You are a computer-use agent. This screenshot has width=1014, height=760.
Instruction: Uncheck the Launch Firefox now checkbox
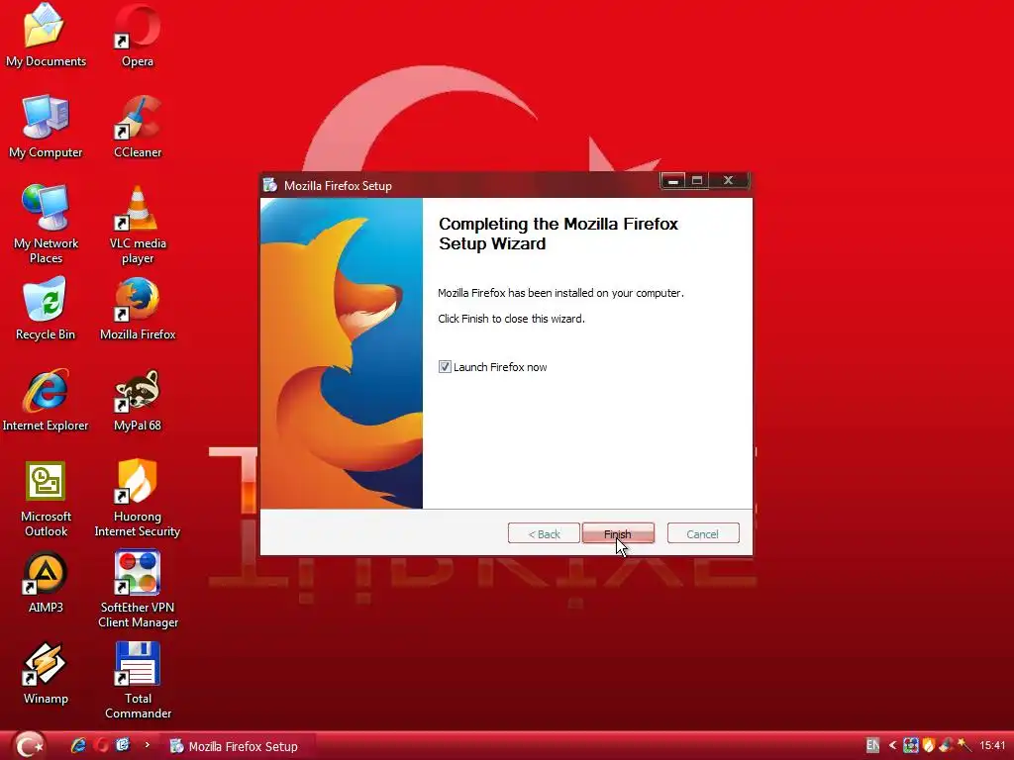tap(445, 367)
